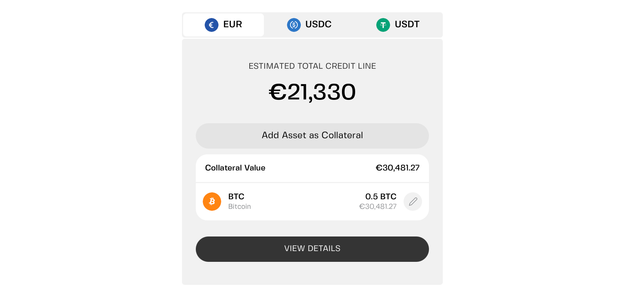
Task: Edit the BTC collateral with pencil icon
Action: pos(413,202)
